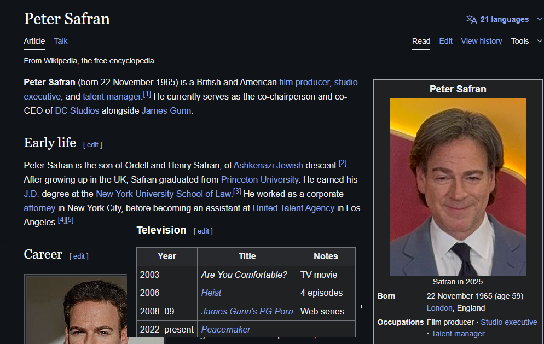This screenshot has height=344, width=544.
Task: Open citation reference [3]
Action: tap(237, 191)
